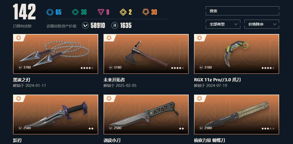Select the 影刃 dagger skin card
Viewport: 293px width, 144px height.
[x=56, y=114]
